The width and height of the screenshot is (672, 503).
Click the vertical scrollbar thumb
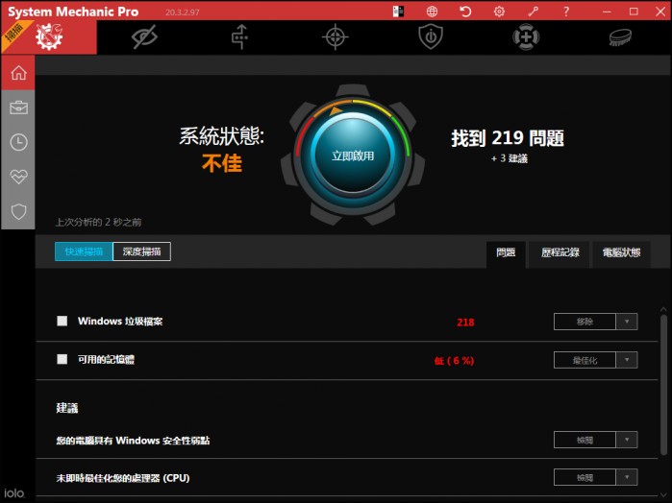[x=663, y=385]
